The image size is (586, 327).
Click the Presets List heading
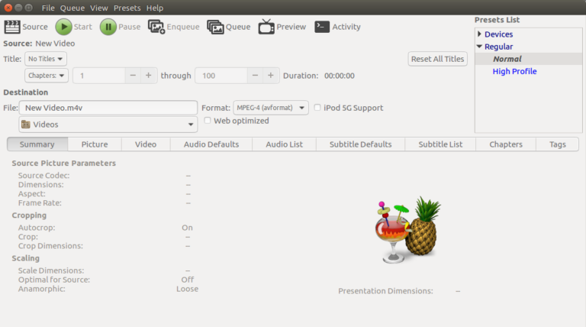point(497,20)
